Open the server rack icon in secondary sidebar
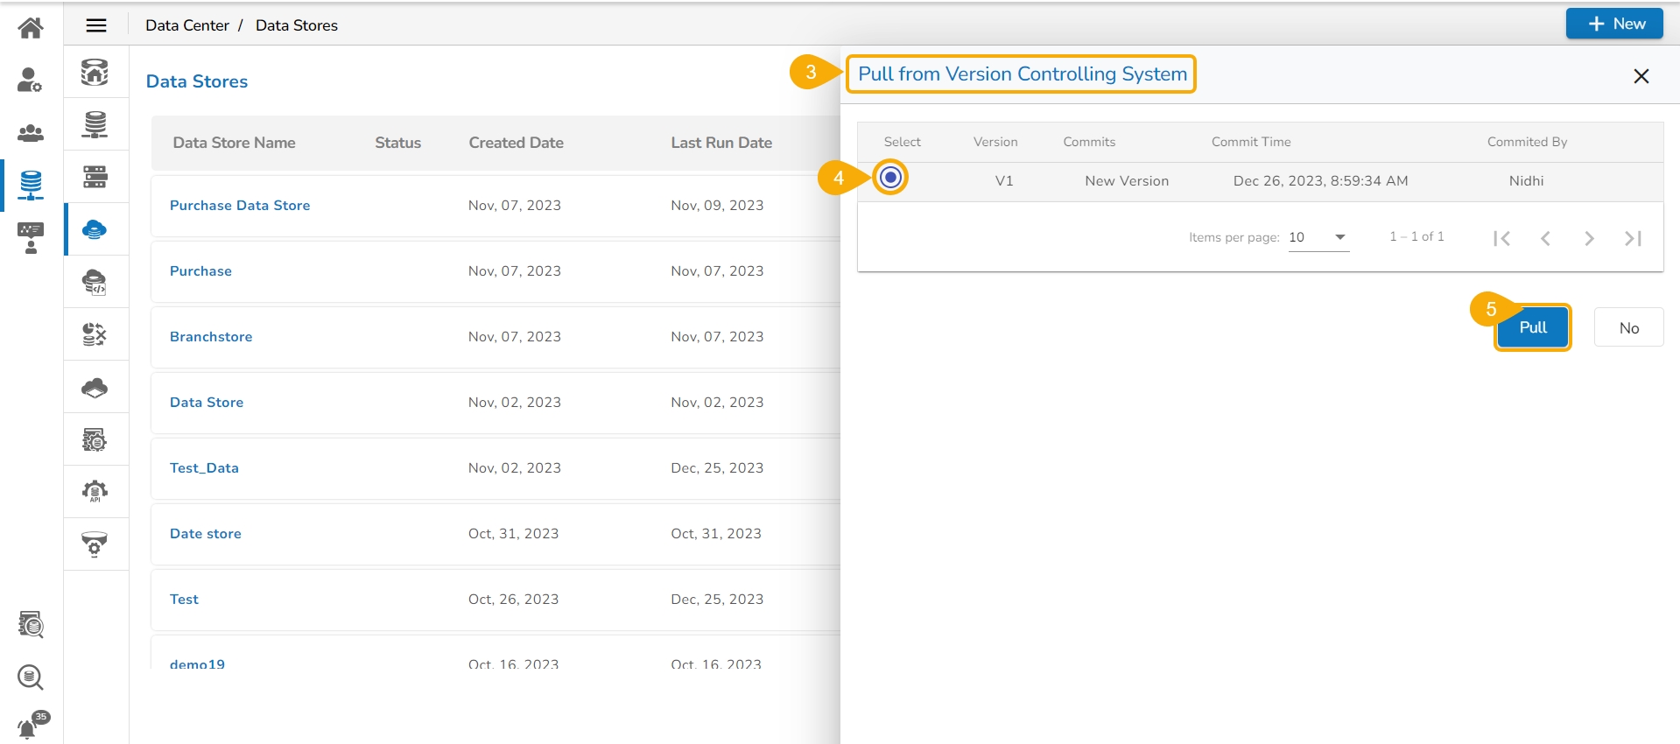Screen dimensions: 1680x744 tap(95, 177)
